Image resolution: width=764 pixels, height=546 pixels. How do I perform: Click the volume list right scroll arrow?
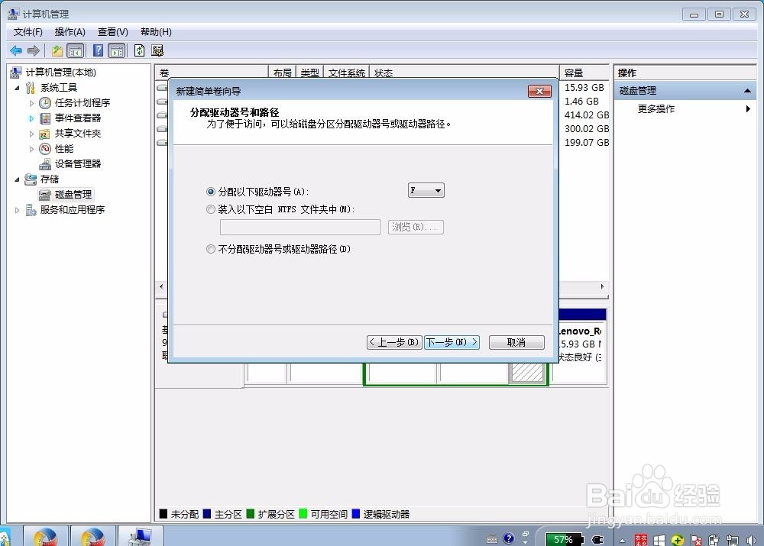click(602, 287)
